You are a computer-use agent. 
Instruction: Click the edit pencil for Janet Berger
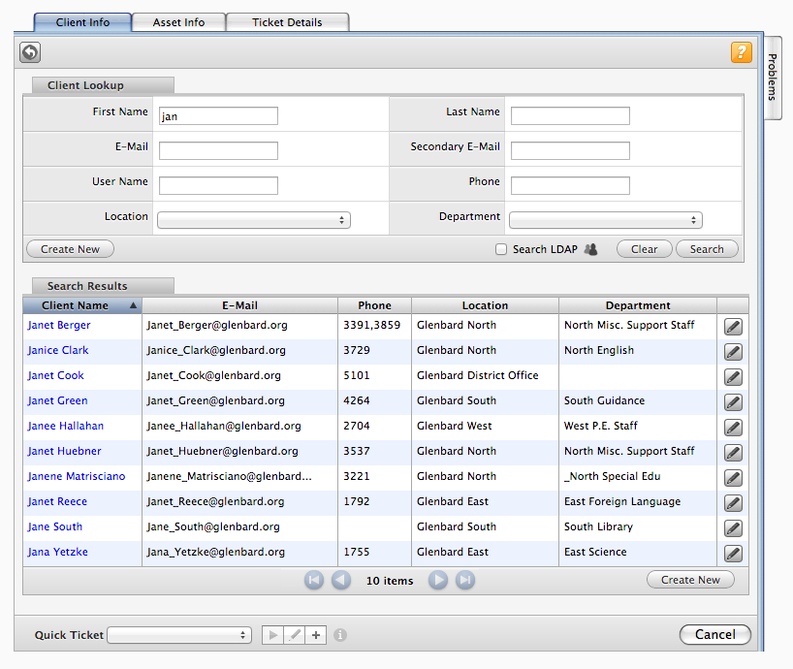click(x=733, y=327)
